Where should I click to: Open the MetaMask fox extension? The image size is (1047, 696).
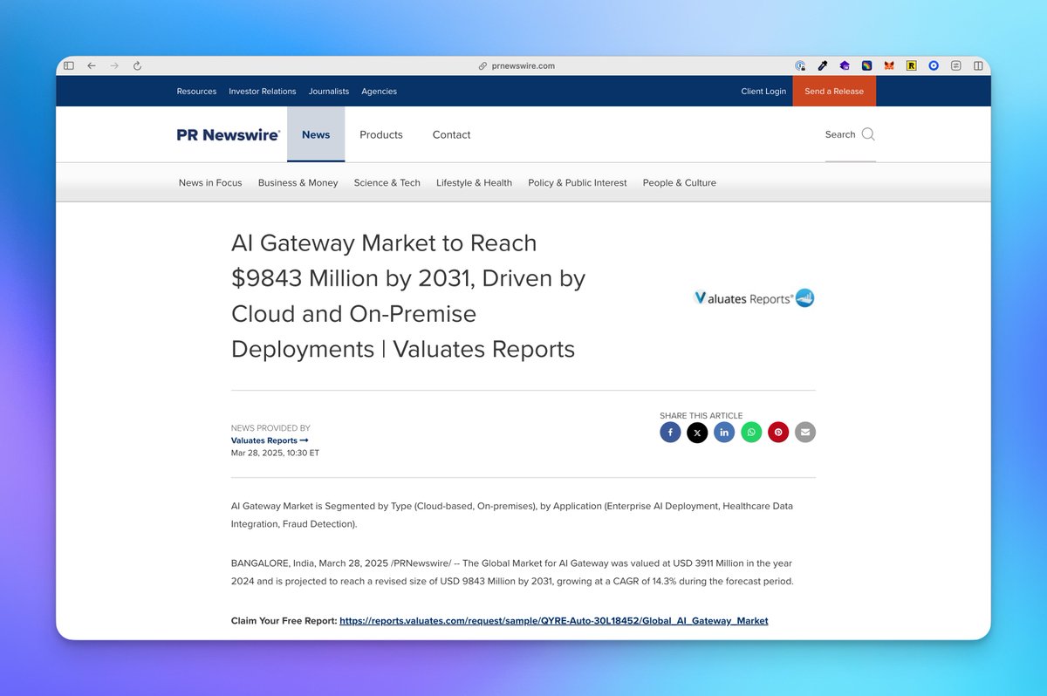889,65
